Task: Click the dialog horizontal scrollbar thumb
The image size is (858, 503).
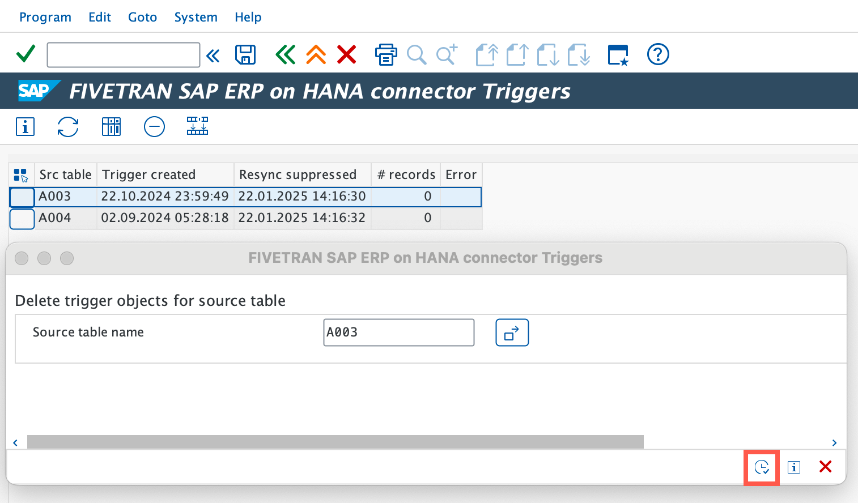Action: point(335,442)
